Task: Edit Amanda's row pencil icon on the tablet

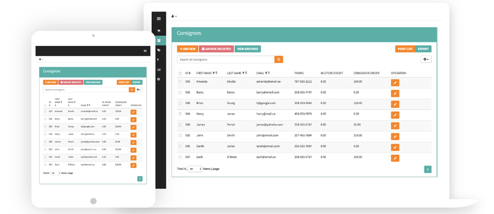Action: click(x=133, y=112)
